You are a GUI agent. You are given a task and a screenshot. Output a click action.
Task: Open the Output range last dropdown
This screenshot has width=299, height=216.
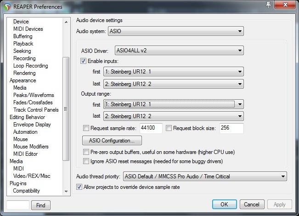click(173, 116)
